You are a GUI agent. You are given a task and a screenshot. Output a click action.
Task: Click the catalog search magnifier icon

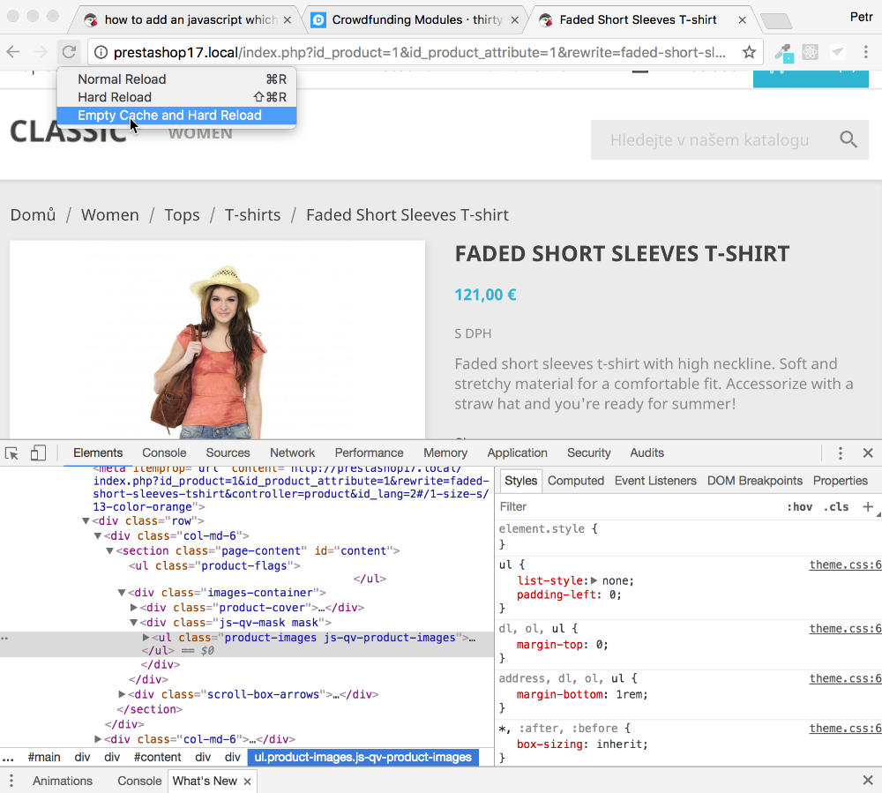848,139
